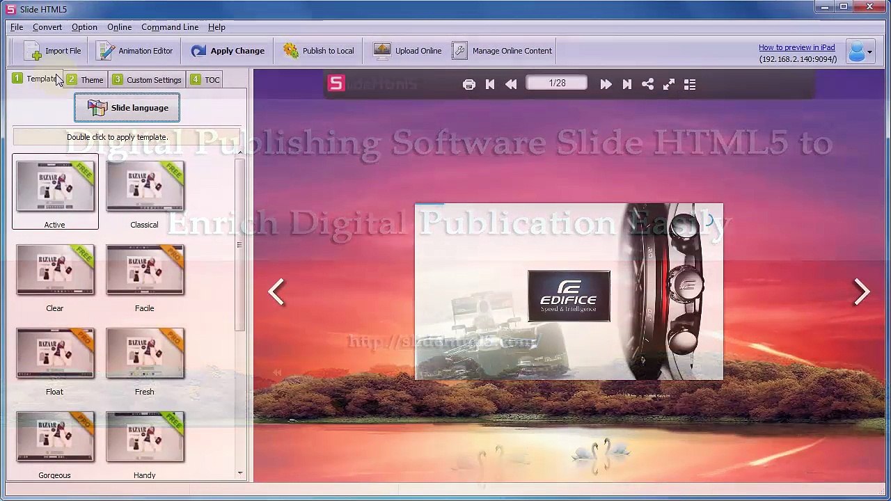Open the Animation Editor

coord(134,51)
